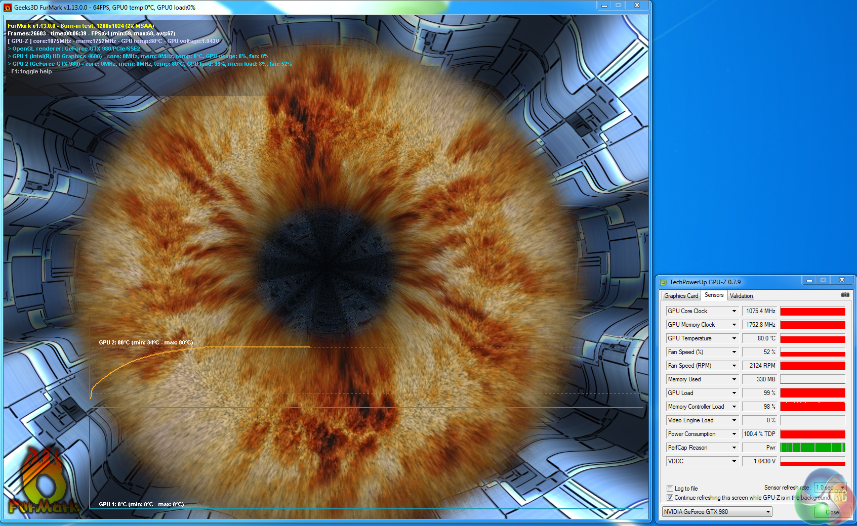Click the VDDC voltage graph

coord(813,461)
